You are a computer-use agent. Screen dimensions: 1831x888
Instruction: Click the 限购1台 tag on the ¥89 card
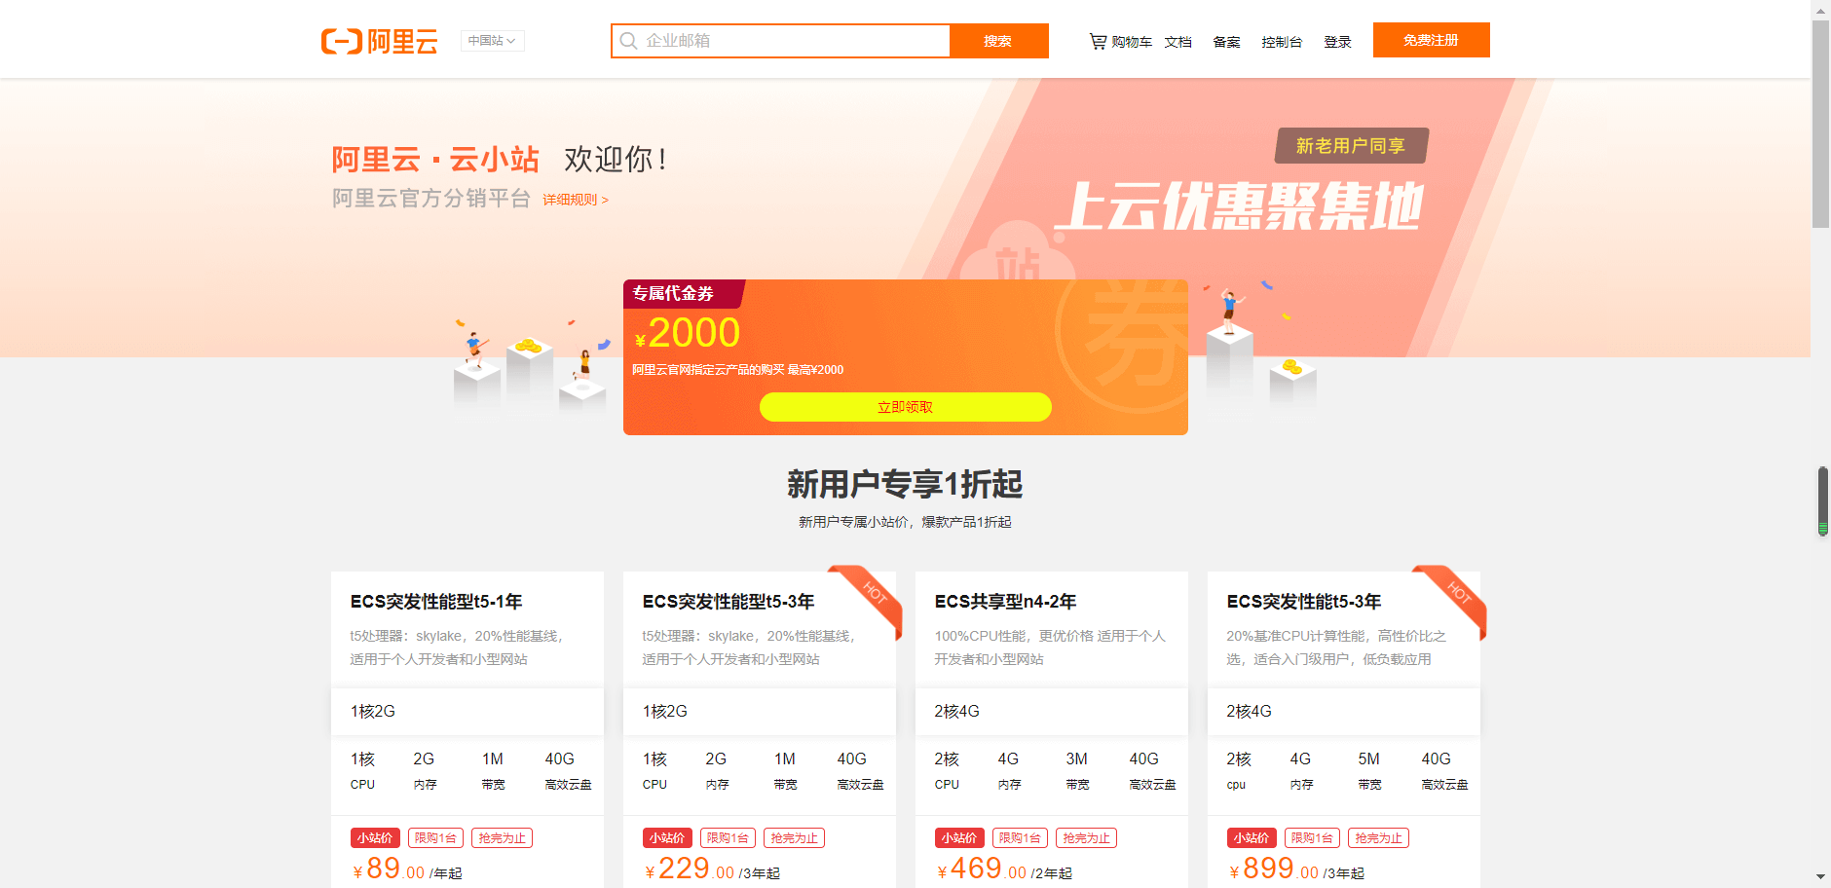pos(435,837)
